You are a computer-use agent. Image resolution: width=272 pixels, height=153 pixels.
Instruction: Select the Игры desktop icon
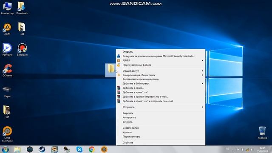point(7,91)
